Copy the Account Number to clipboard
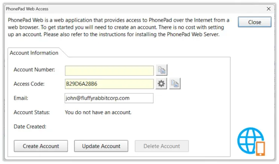The width and height of the screenshot is (279, 164). click(x=162, y=70)
